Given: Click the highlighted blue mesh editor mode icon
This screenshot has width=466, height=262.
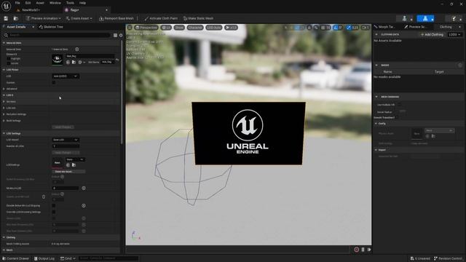Looking at the screenshot, I should (425, 19).
